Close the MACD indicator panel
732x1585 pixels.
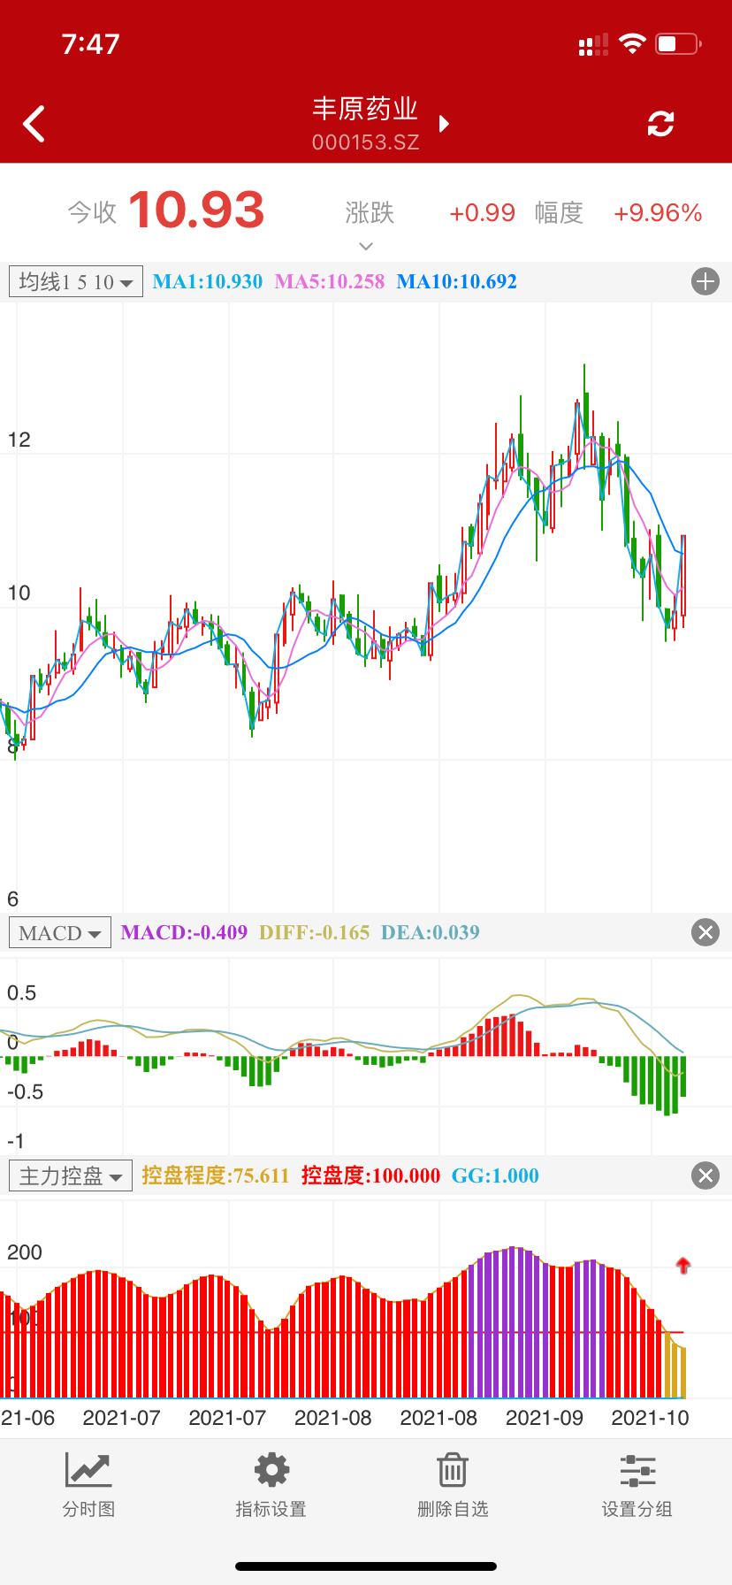[705, 932]
